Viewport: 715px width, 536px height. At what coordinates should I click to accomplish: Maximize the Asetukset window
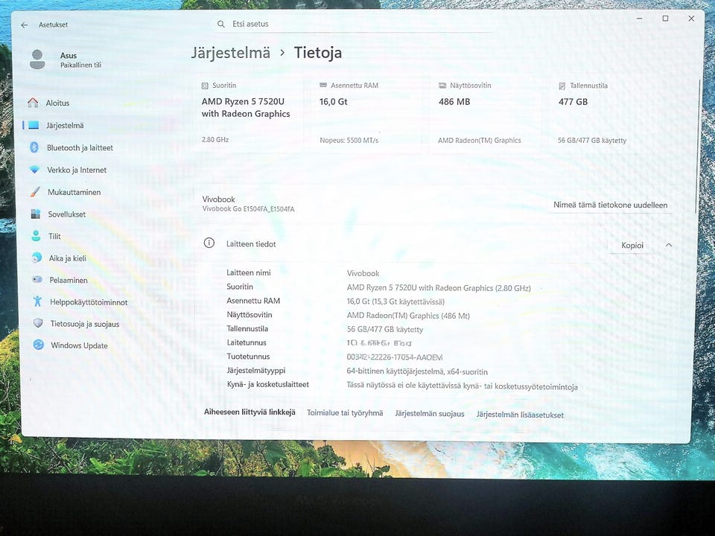pos(665,19)
